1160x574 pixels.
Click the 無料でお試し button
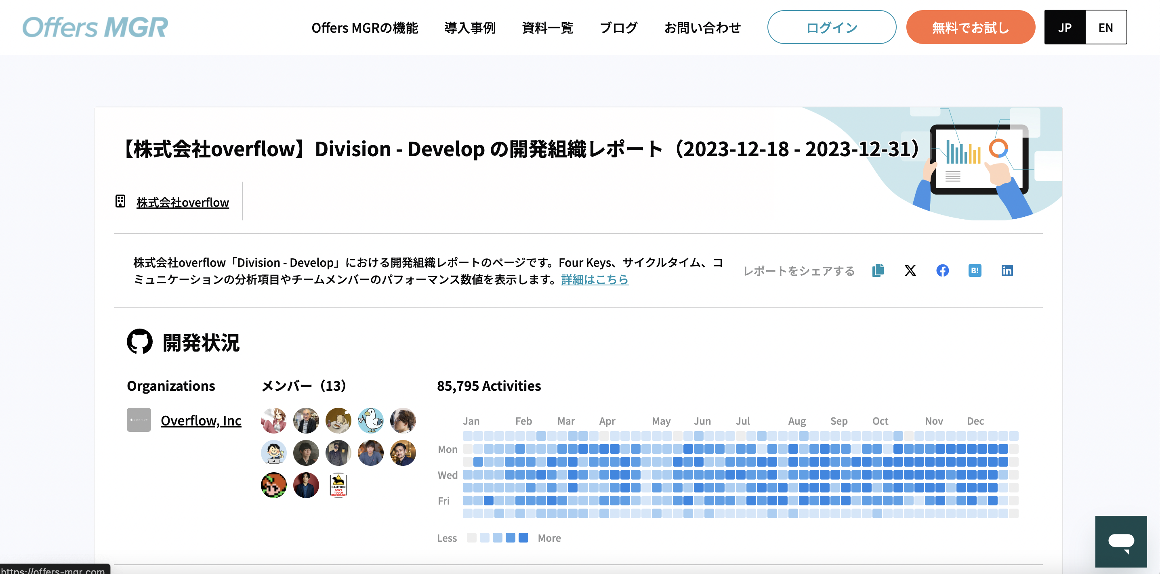[970, 27]
